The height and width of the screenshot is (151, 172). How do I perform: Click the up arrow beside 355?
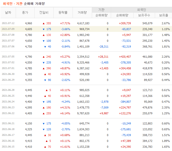point(44,24)
